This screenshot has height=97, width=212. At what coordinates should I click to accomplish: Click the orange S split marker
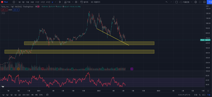coord(18,69)
